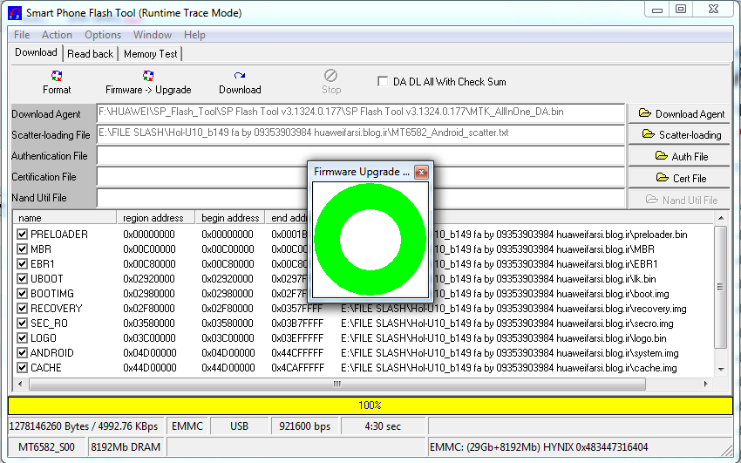Click the Authentication File field
Viewport: 741px width, 463px height.
[361, 155]
